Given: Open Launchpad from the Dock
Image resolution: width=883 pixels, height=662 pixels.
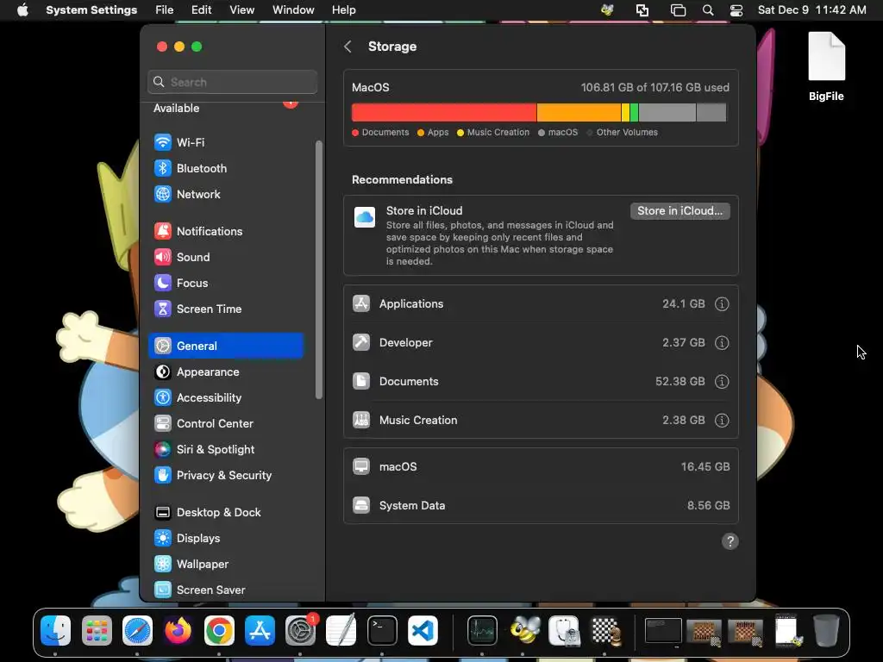Looking at the screenshot, I should point(97,630).
